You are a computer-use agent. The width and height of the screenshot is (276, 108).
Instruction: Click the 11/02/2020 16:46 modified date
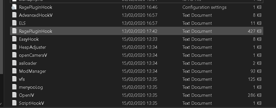tap(139, 7)
